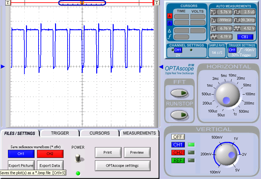The width and height of the screenshot is (261, 179).
Task: Click the frequency measurement icon showing 39.3KHz
Action: [x=237, y=20]
